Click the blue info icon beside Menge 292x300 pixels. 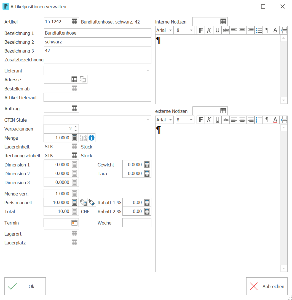point(92,138)
